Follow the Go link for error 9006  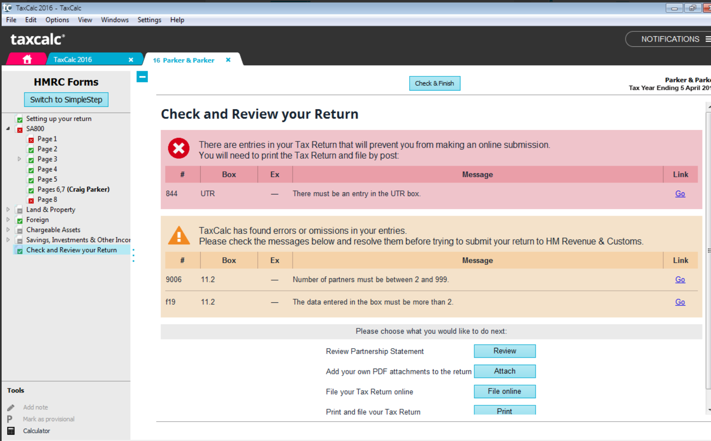pyautogui.click(x=680, y=280)
